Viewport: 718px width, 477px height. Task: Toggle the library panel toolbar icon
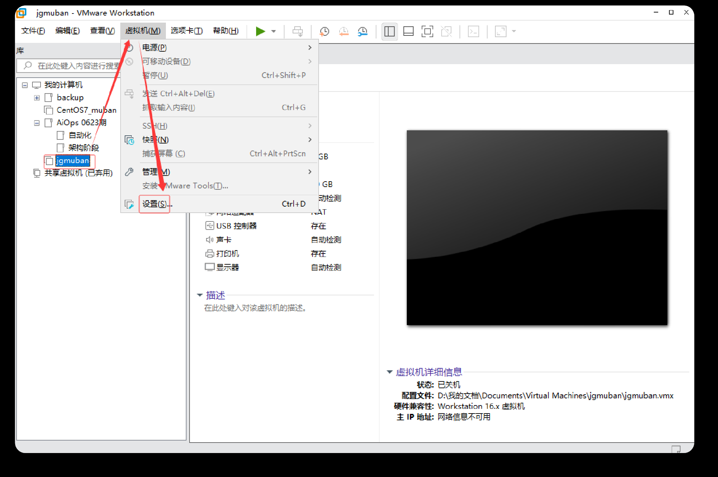[x=390, y=31]
